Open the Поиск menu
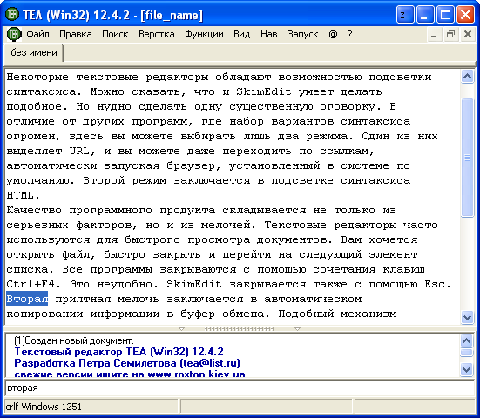Viewport: 480px width, 418px height. click(115, 34)
